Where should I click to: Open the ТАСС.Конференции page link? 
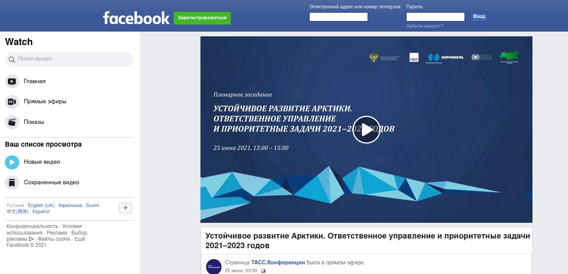[278, 263]
